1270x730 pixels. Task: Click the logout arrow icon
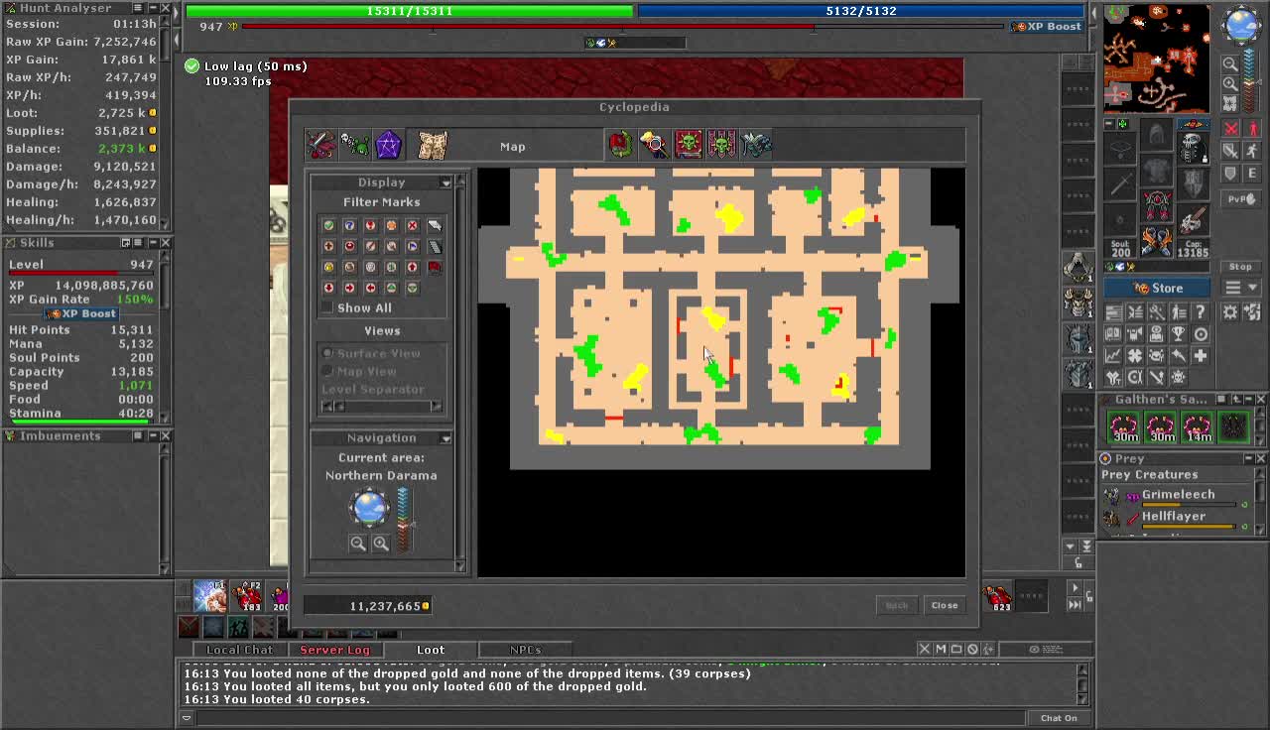pos(1252,312)
